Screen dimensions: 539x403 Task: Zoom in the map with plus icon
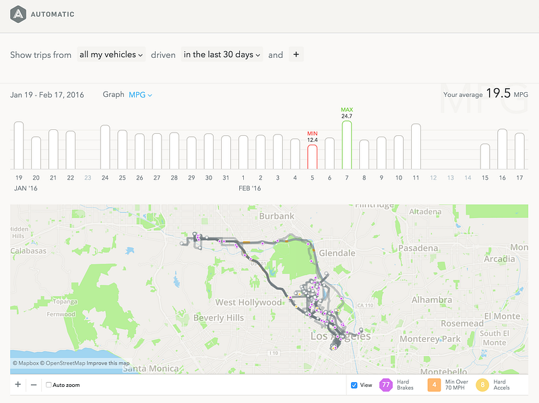(18, 384)
